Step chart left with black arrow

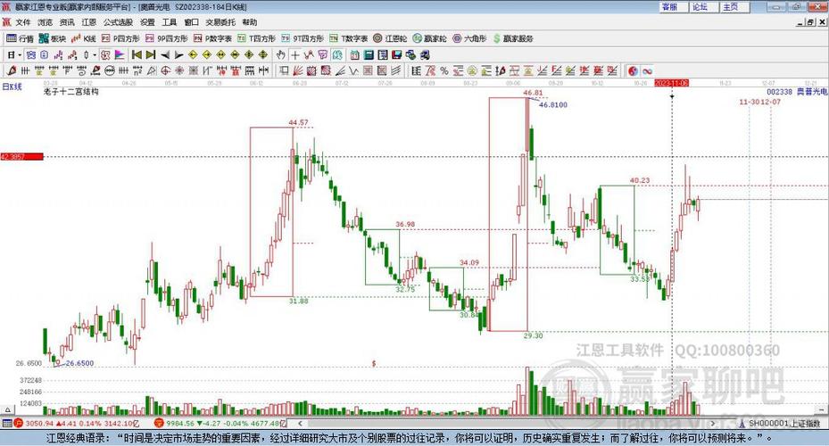(165, 55)
